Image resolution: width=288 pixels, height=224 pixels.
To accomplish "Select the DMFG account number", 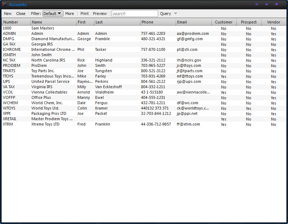I will coord(9,39).
